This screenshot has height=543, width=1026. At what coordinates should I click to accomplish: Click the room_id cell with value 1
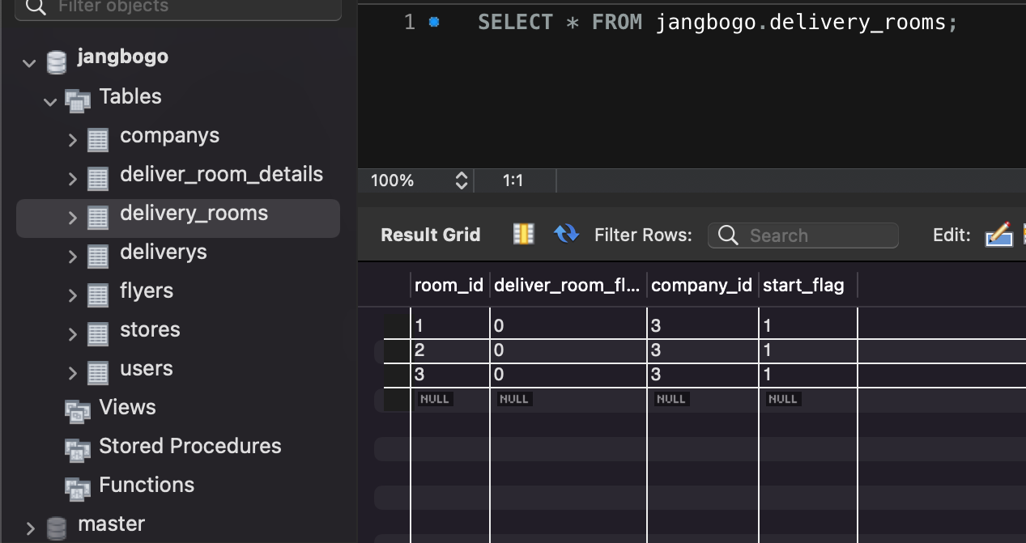click(449, 326)
